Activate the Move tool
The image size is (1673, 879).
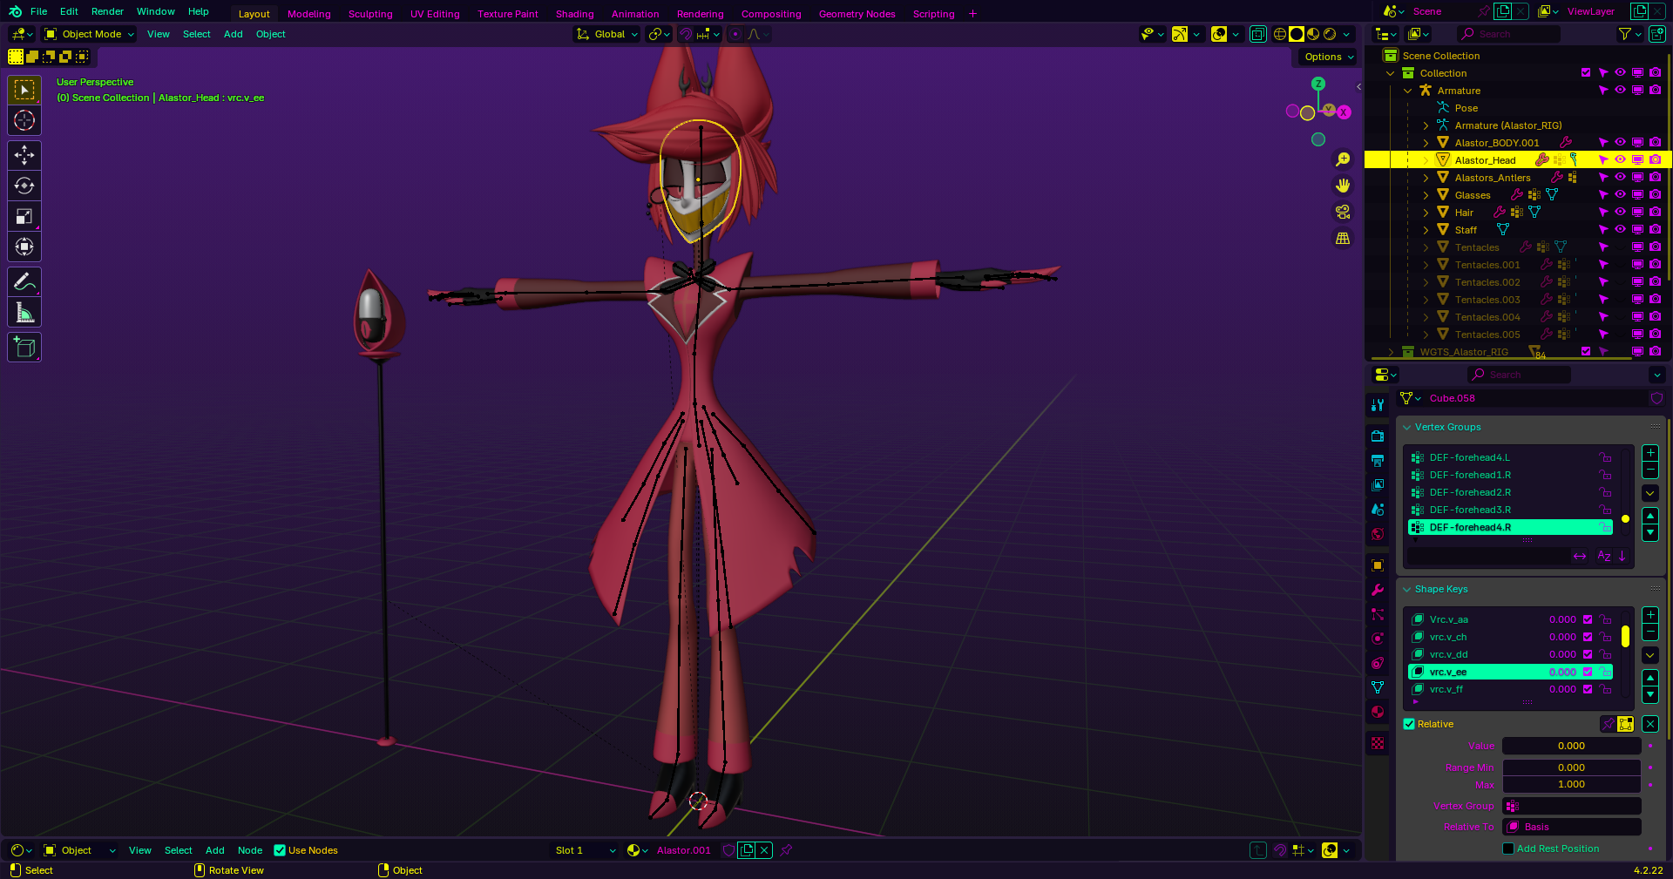pos(24,155)
